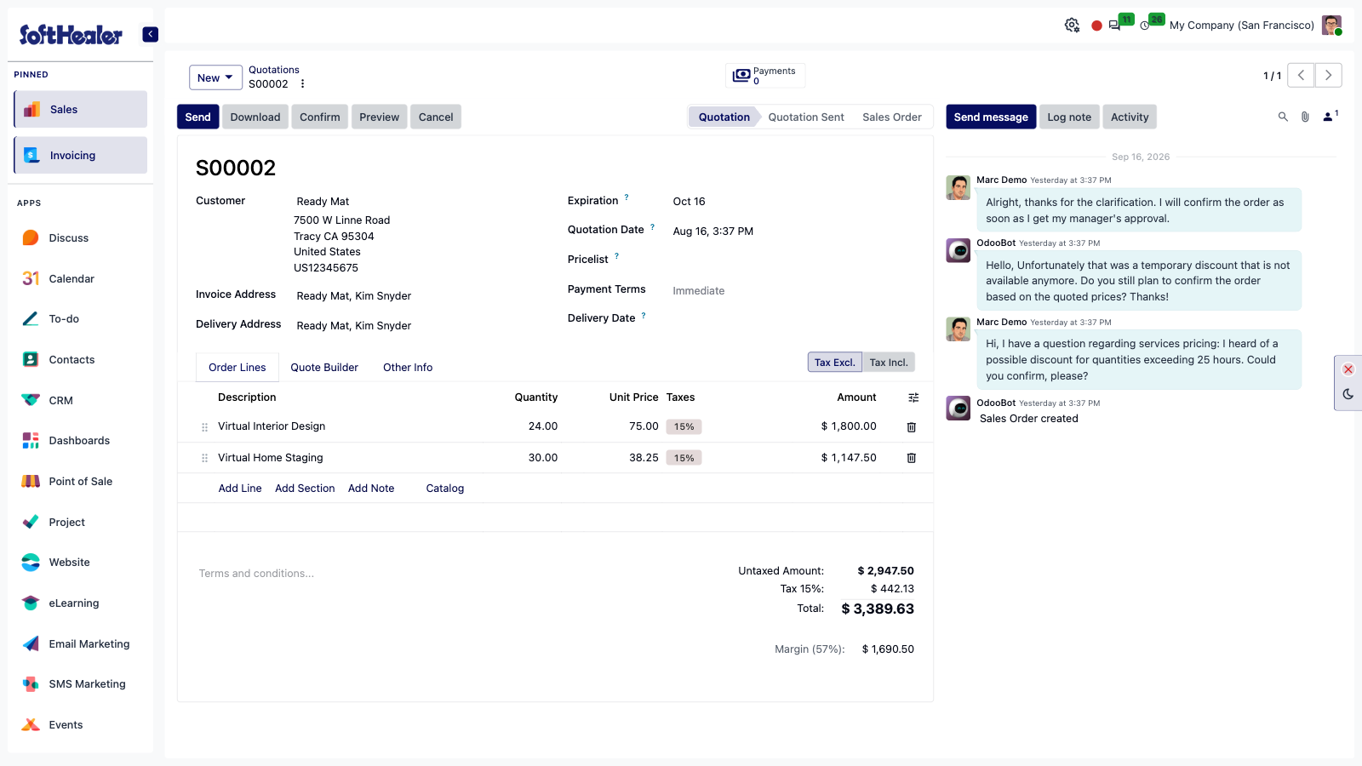Delete the Virtual Home Staging line

[x=911, y=458]
